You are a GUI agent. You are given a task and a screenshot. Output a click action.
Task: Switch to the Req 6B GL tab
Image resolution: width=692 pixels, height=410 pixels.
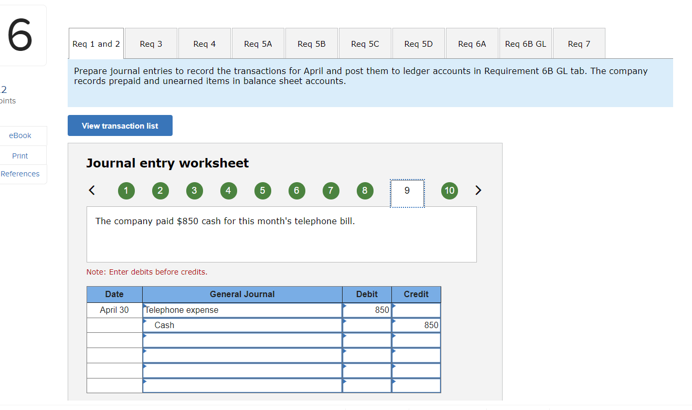point(525,43)
